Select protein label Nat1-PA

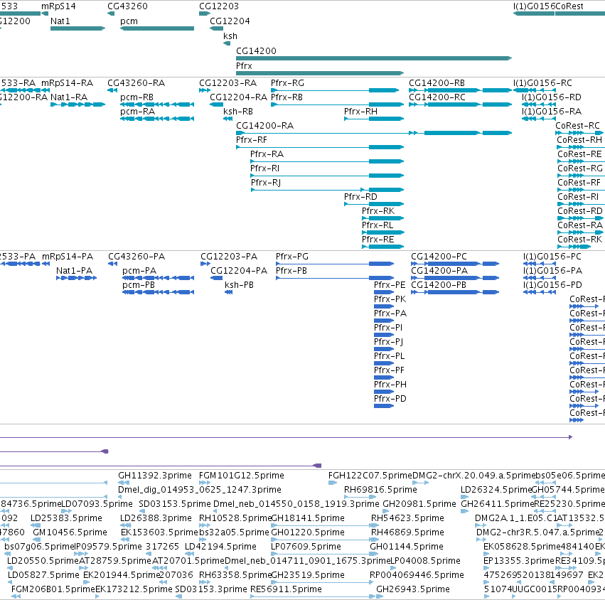pyautogui.click(x=75, y=271)
